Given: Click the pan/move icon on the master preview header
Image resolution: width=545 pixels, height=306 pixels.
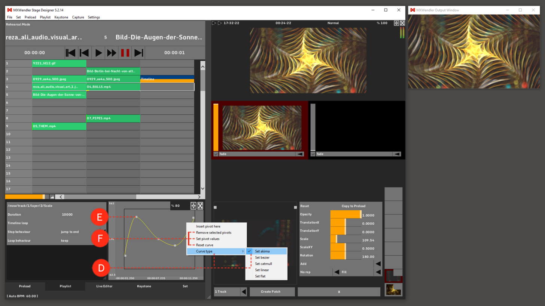Looking at the screenshot, I should point(396,23).
